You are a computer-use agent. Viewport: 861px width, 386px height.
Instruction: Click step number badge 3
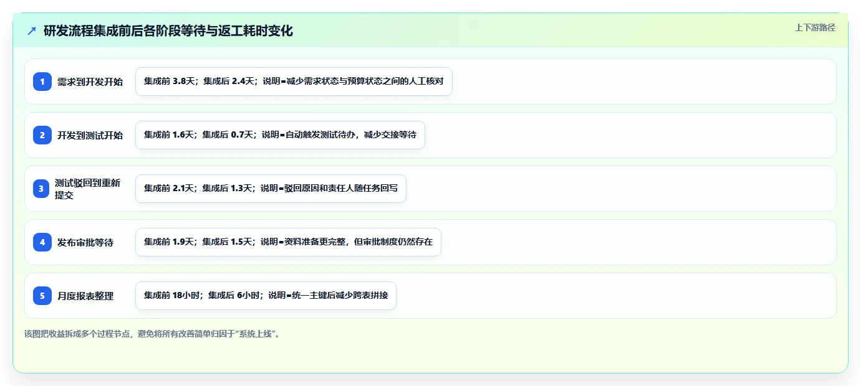coord(41,189)
